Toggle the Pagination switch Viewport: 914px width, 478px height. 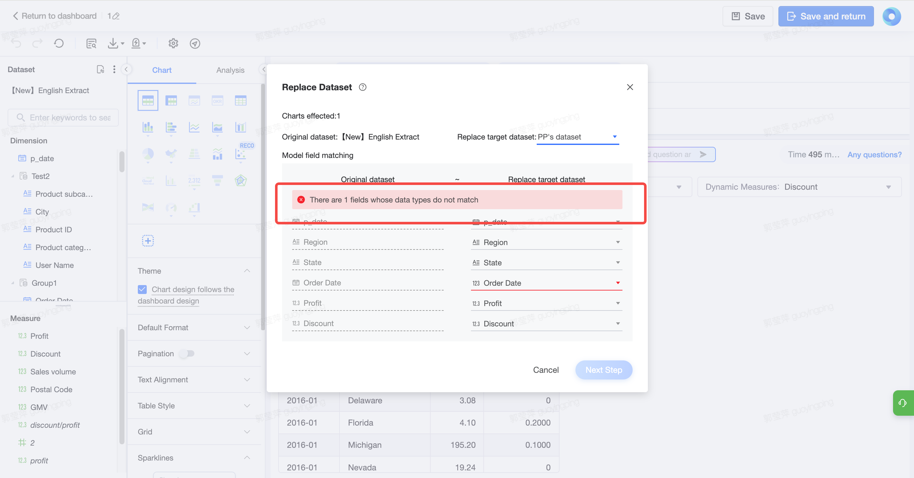187,353
